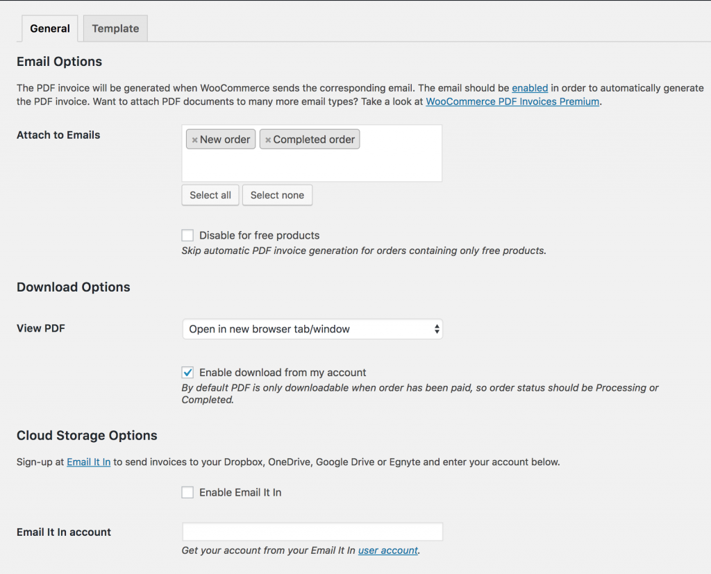Click the Cloud Storage Options heading

click(x=87, y=435)
